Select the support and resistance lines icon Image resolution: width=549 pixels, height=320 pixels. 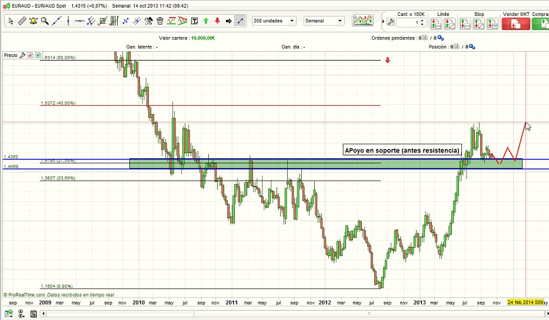[171, 21]
